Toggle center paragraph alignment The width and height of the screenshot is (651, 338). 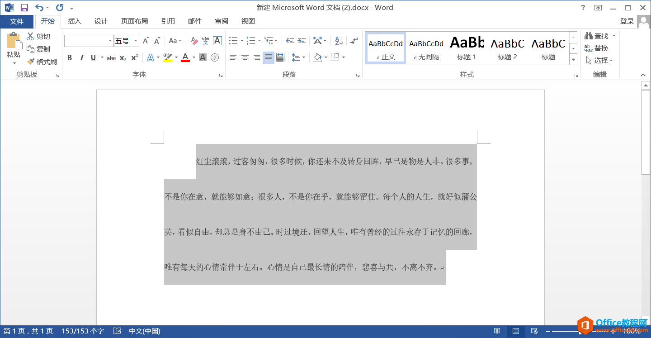(245, 57)
